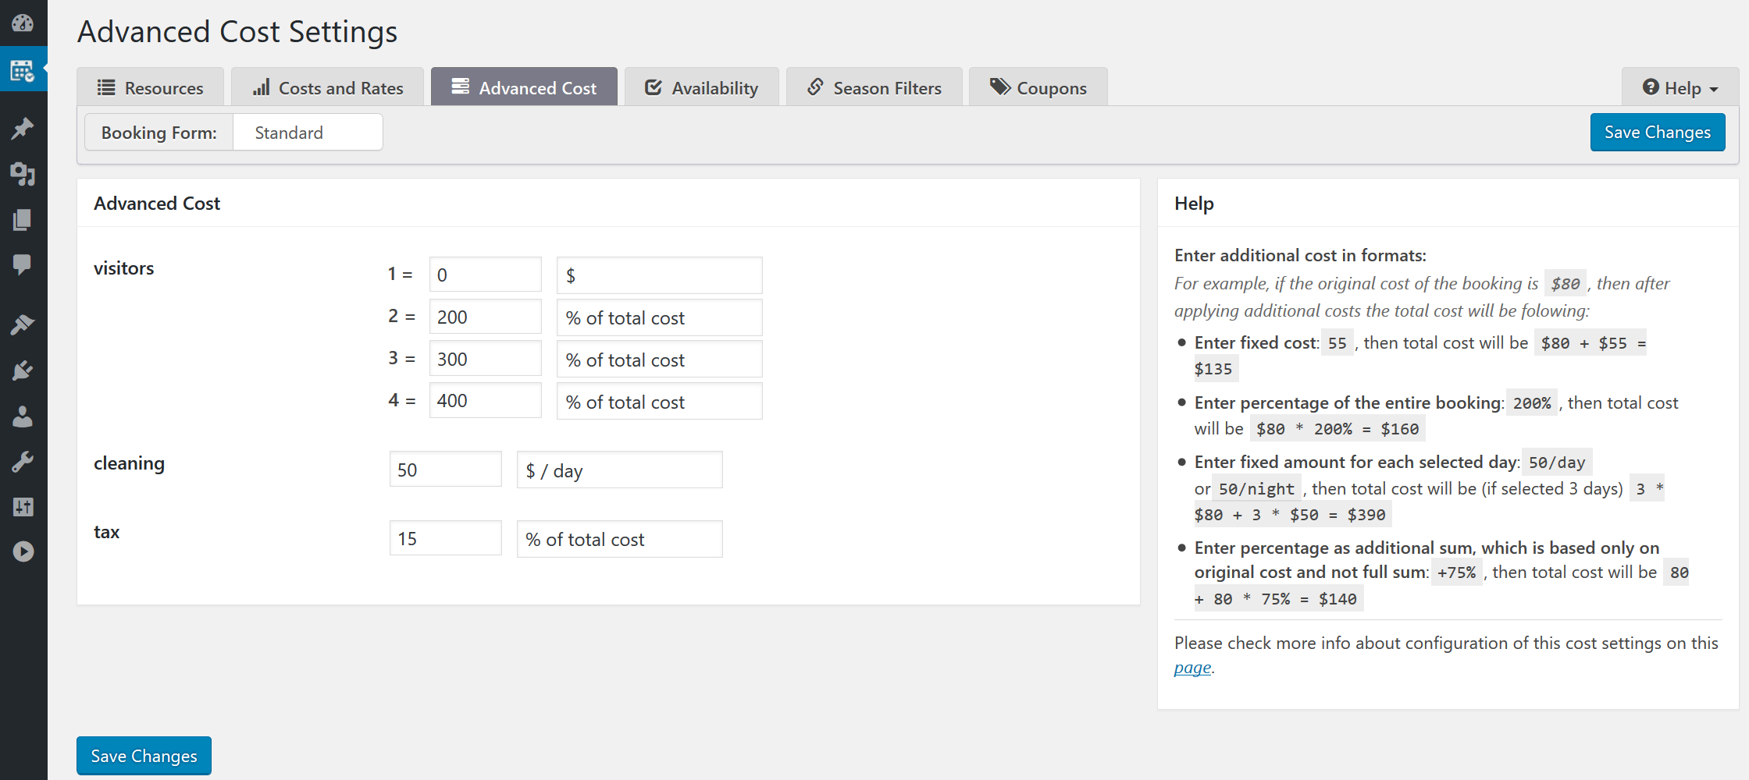Click the visitors 2 value field

pos(485,317)
